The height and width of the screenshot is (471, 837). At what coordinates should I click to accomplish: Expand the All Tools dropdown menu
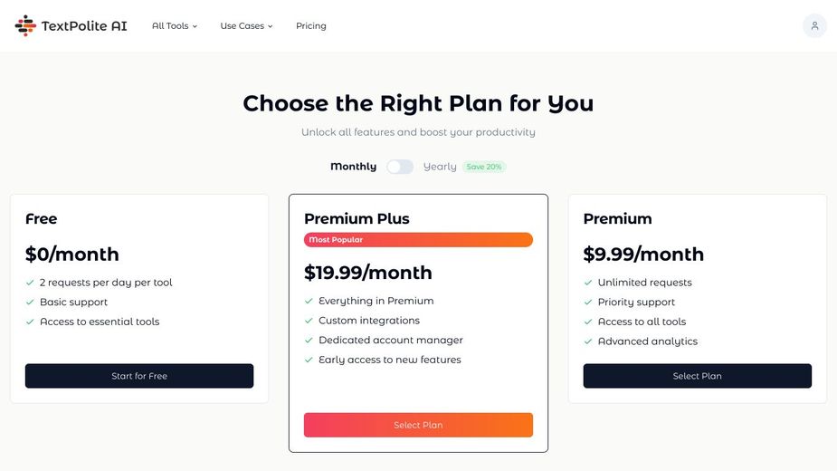(174, 26)
